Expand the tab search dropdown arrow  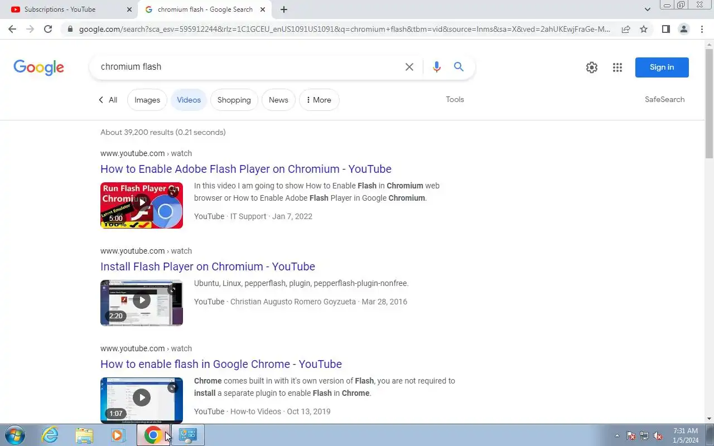coord(648,9)
